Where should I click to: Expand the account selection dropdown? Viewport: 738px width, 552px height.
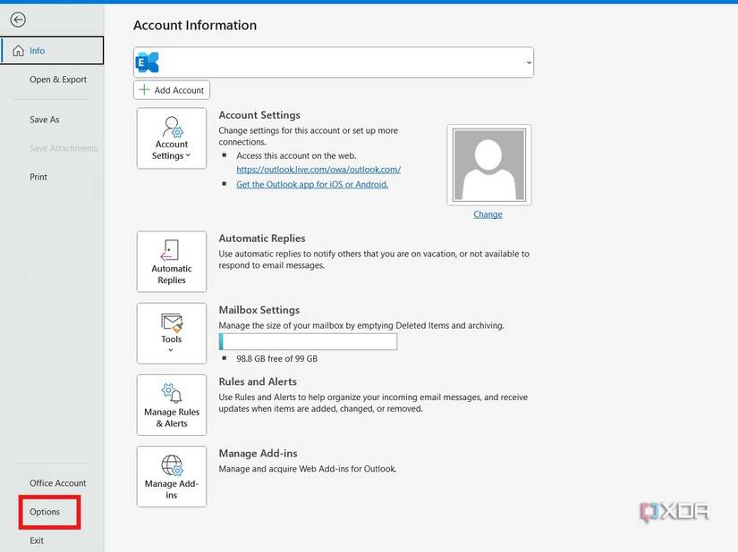pos(528,62)
